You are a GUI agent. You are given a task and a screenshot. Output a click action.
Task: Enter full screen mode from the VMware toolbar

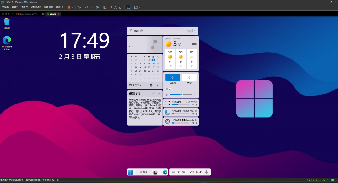coord(115,7)
